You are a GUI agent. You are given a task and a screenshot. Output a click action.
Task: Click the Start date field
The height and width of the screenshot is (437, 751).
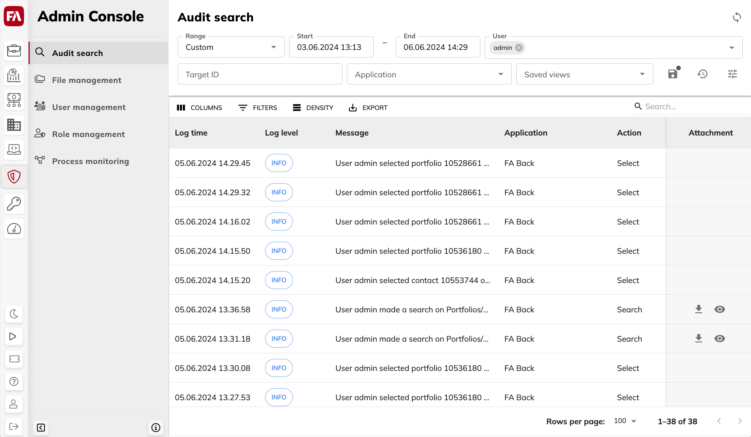[331, 47]
